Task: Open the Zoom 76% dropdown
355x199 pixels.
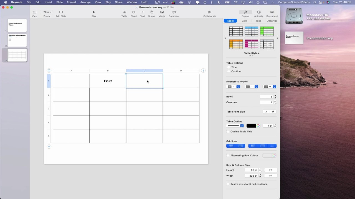Action: click(x=47, y=12)
